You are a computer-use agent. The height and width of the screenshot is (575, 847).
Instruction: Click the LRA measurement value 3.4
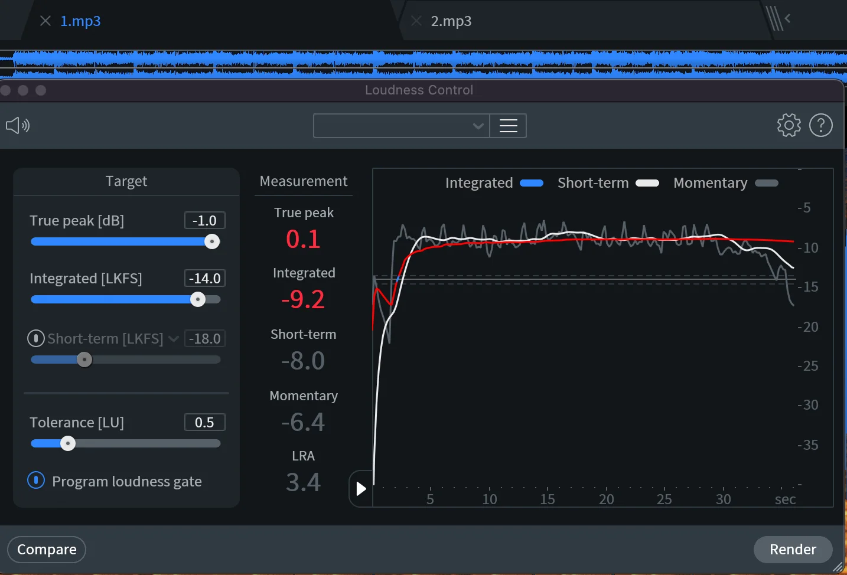point(303,482)
